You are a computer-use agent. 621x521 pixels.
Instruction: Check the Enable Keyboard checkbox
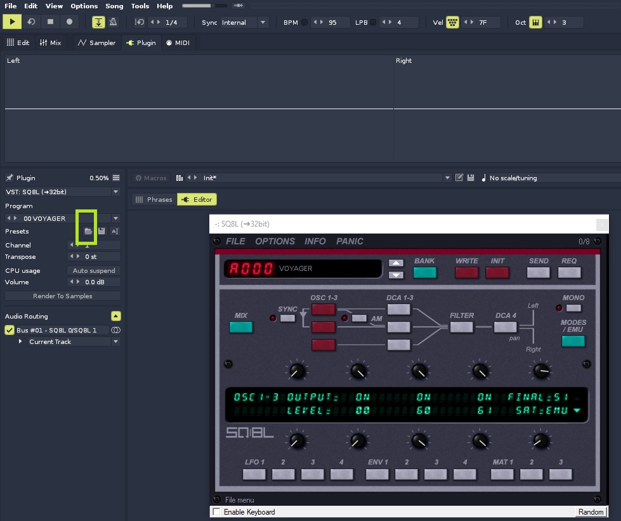[217, 511]
